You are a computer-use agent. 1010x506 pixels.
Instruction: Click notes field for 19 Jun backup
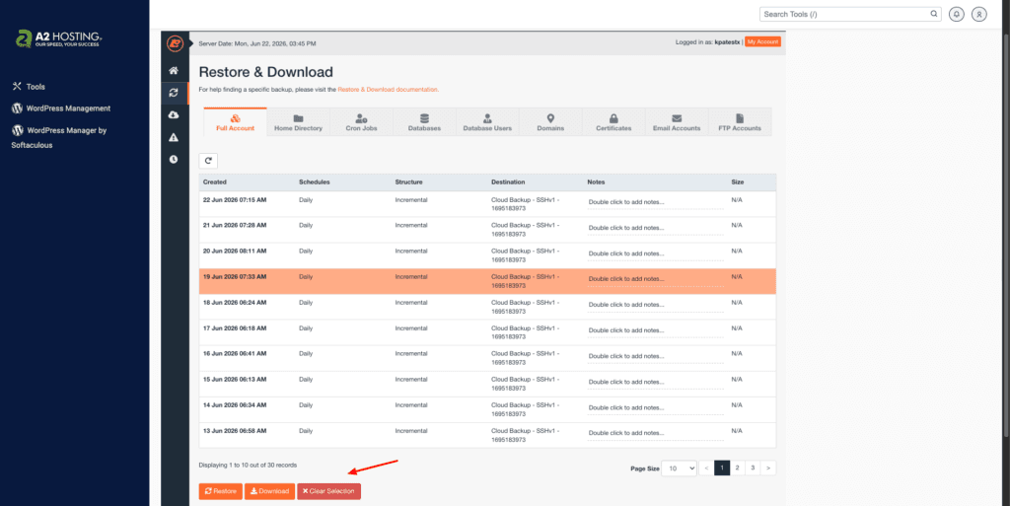tap(655, 279)
